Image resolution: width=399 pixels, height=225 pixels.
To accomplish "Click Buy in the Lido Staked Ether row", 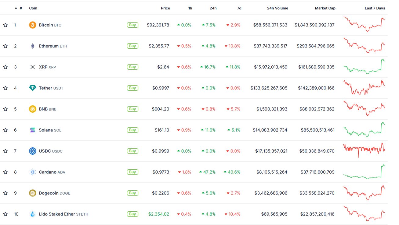I will [x=132, y=214].
